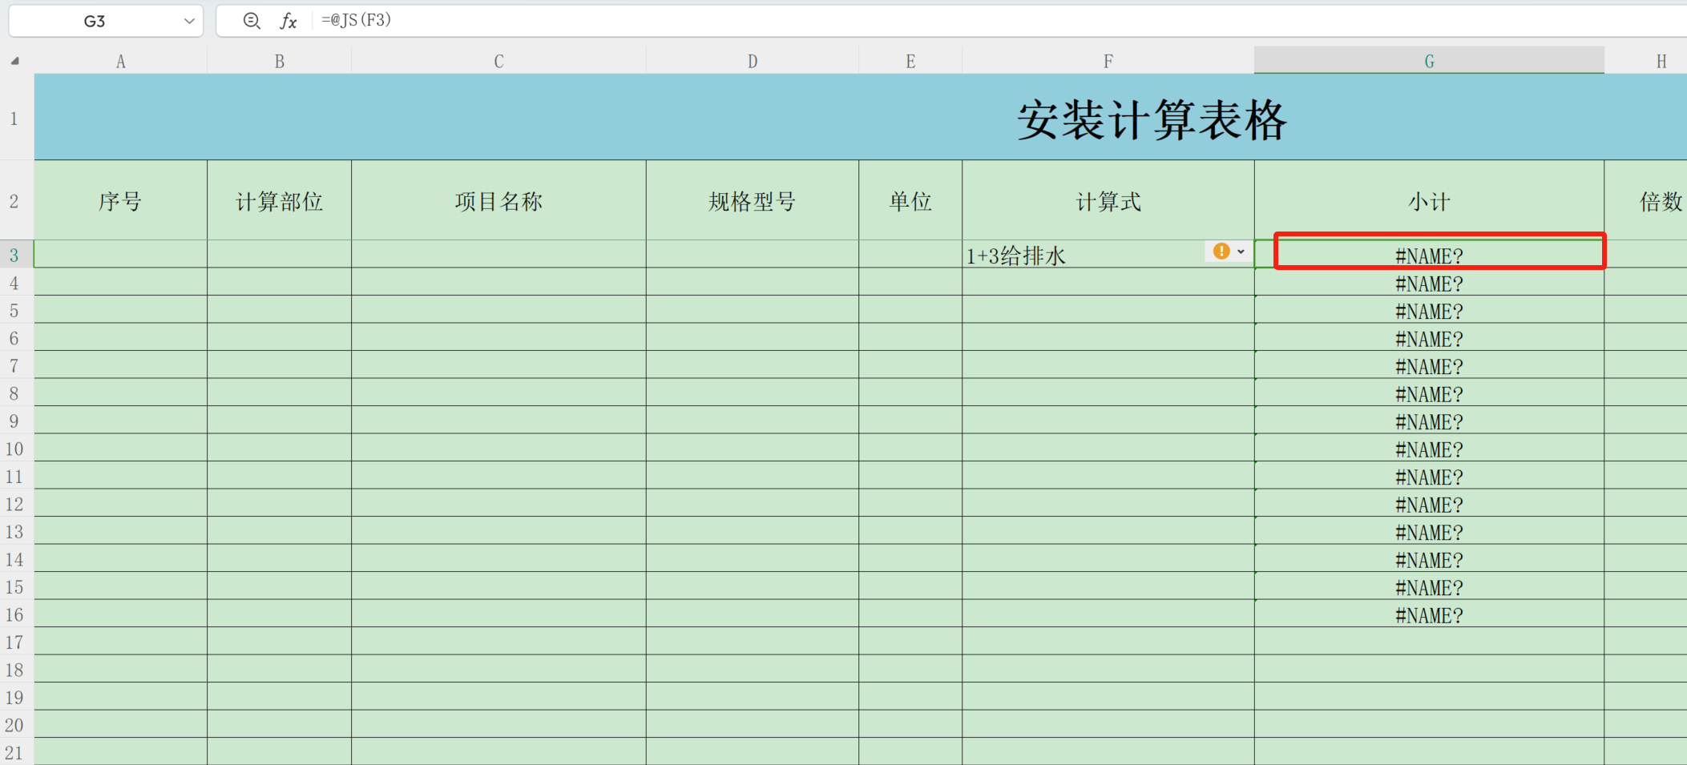Click the Name Box showing G3

click(x=95, y=21)
